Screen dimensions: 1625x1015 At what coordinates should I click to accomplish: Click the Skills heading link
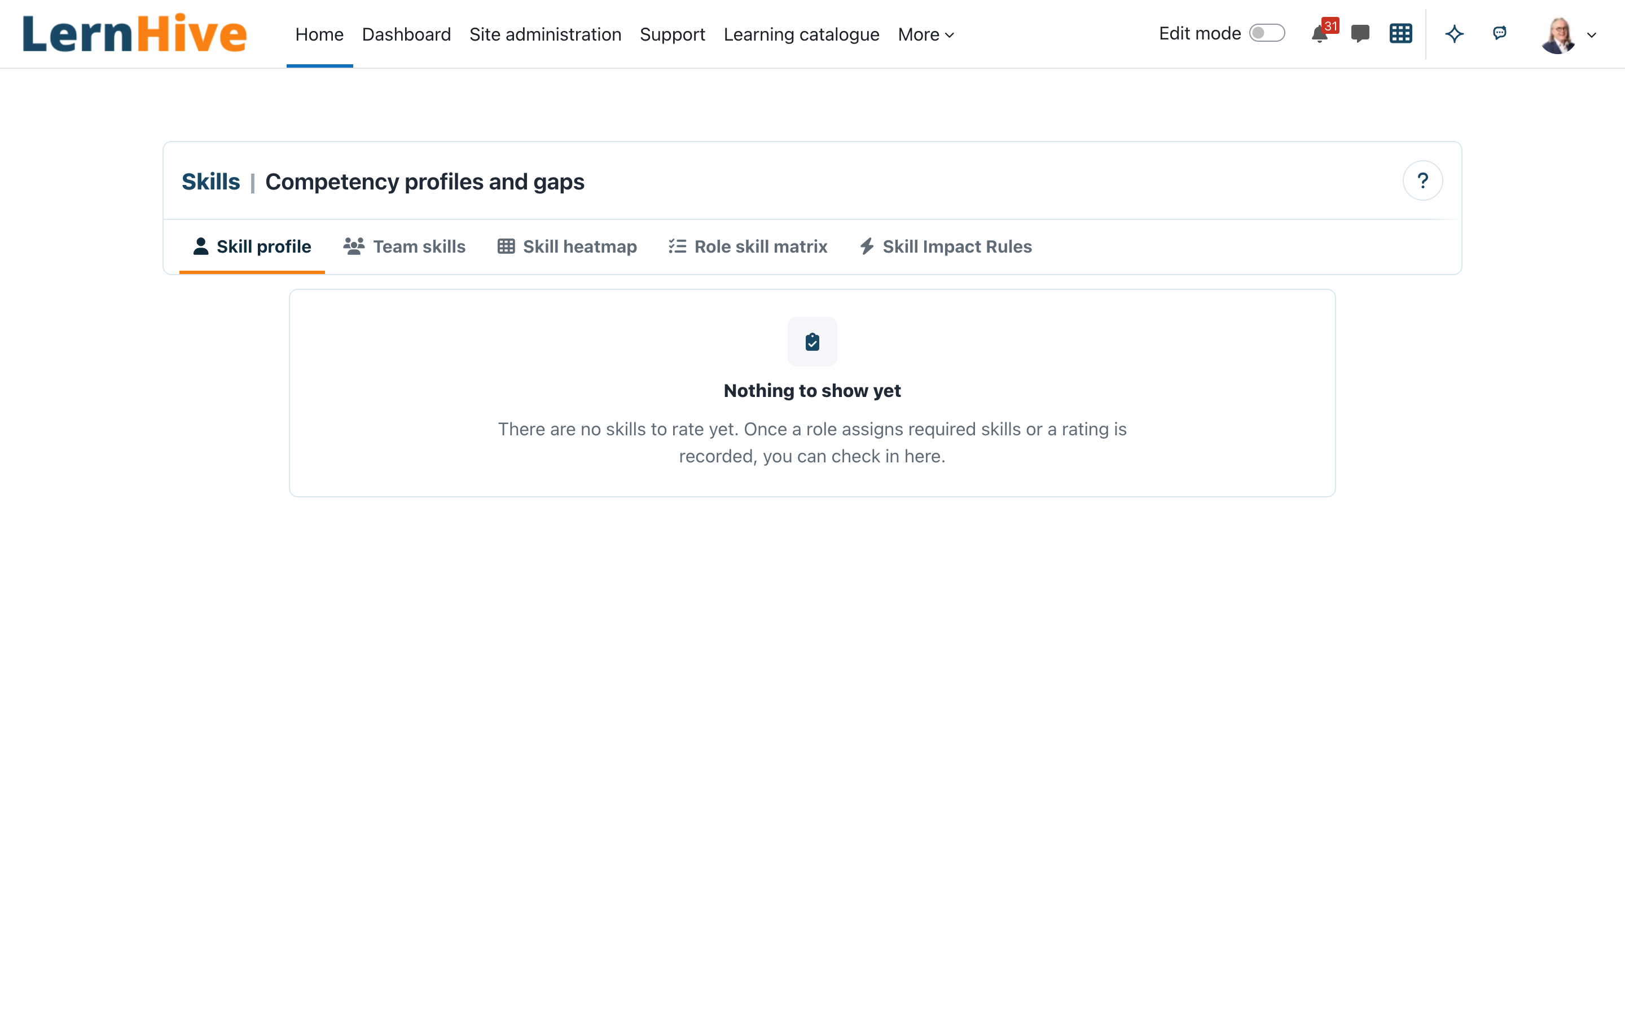(211, 182)
